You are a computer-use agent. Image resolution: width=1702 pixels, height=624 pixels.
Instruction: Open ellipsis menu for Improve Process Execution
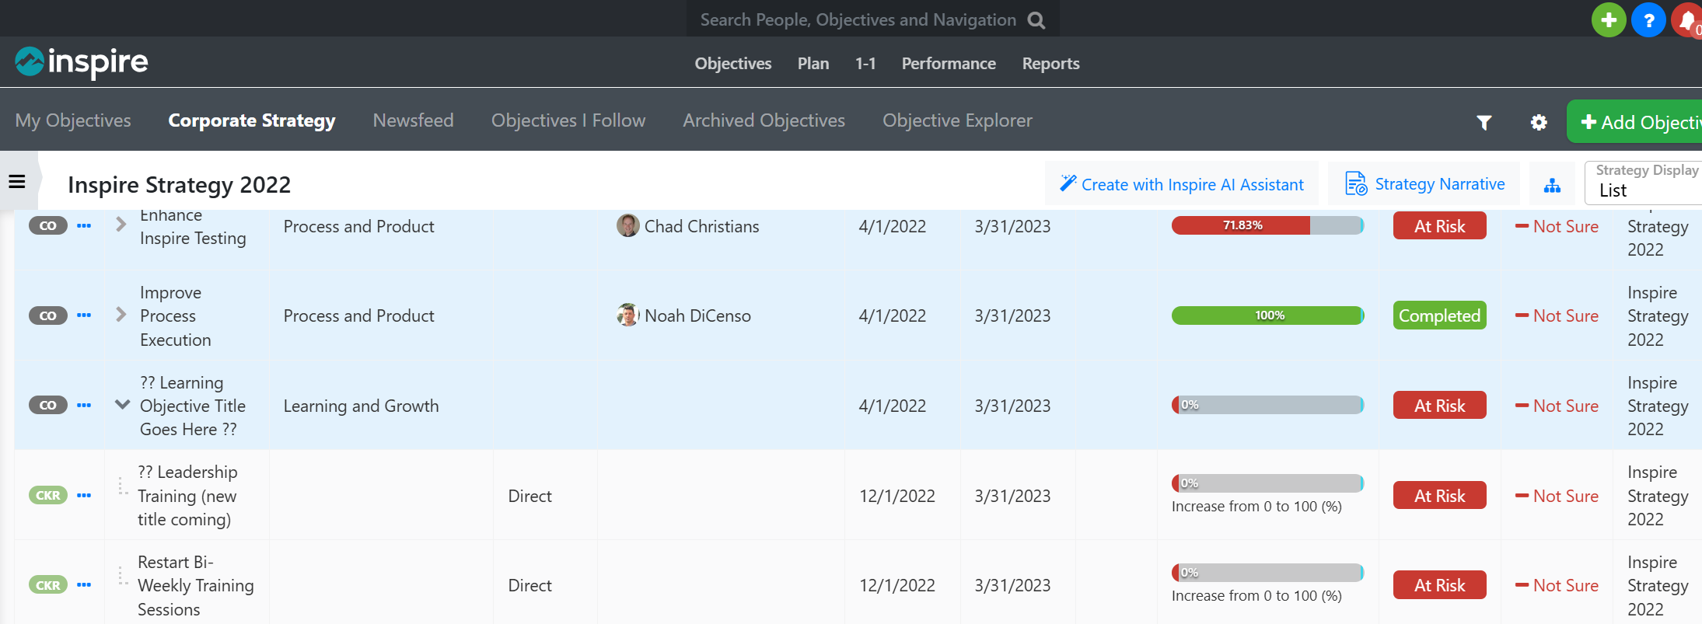point(84,315)
